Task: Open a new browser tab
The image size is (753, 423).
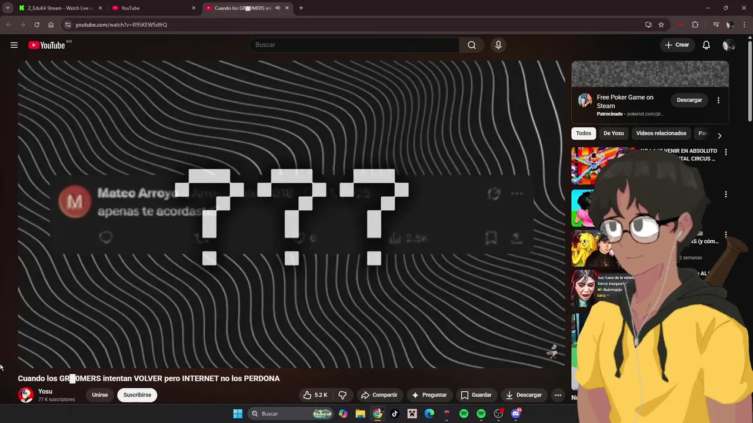Action: [301, 8]
